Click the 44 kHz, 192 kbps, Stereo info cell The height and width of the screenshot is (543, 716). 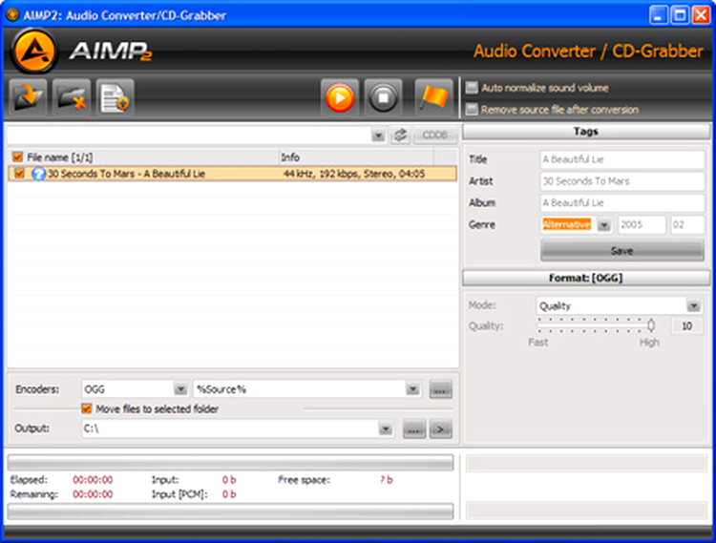(354, 174)
